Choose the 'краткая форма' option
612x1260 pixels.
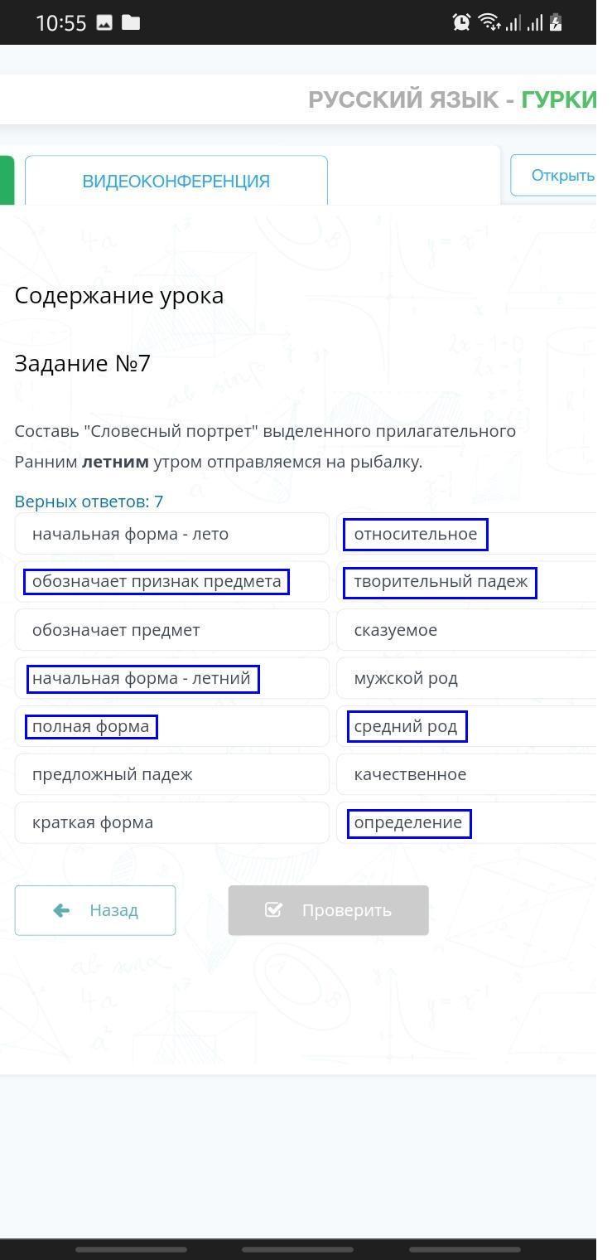click(171, 822)
